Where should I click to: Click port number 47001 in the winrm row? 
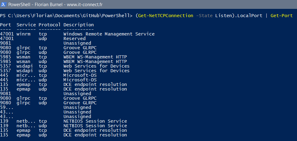click(7, 34)
